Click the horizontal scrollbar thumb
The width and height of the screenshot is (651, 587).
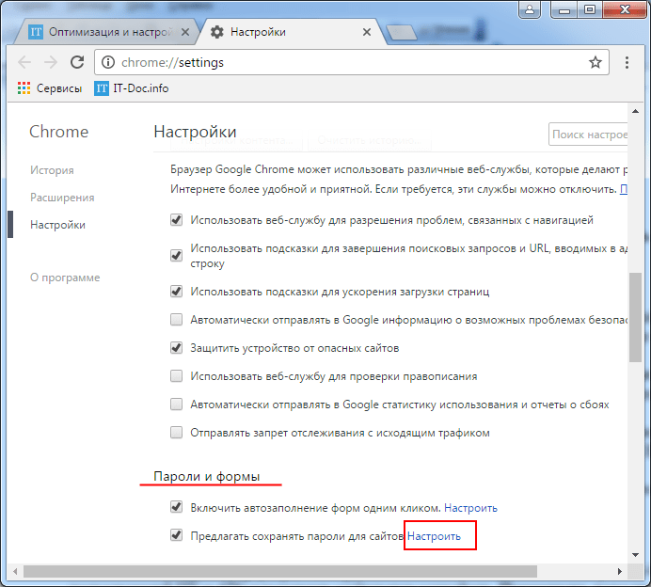pos(280,571)
